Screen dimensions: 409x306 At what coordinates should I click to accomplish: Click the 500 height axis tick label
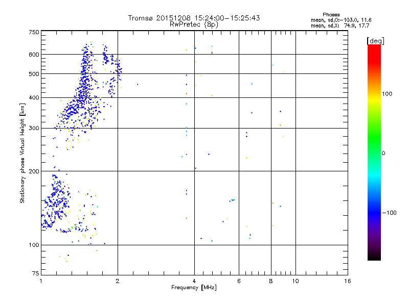[x=34, y=74]
